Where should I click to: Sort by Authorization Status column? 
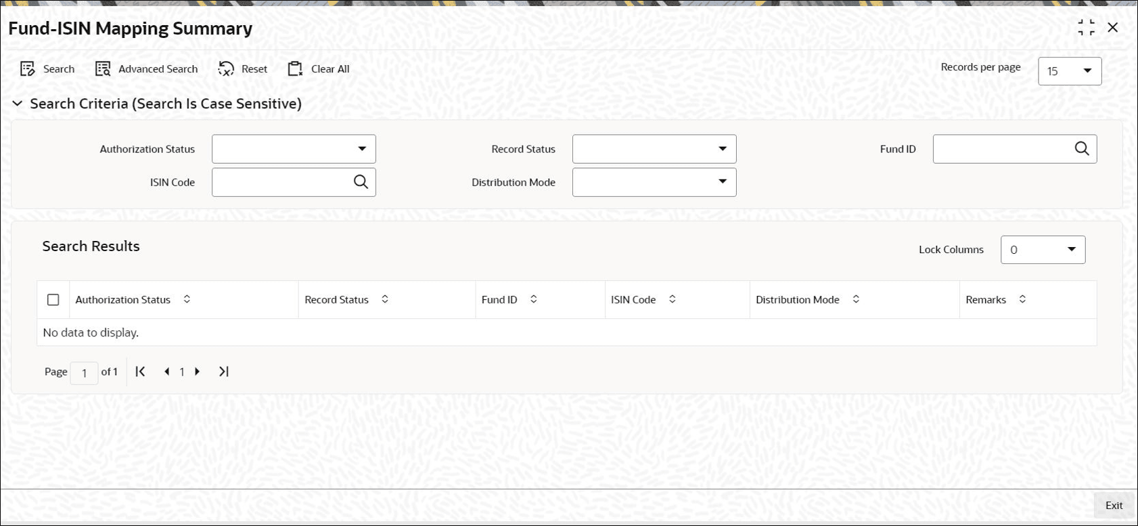click(187, 299)
